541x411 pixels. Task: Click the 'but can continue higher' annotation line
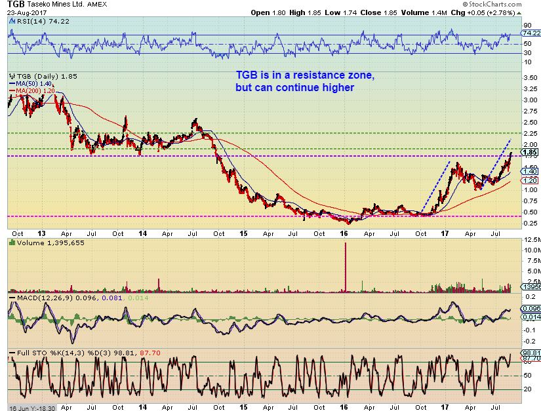[x=294, y=87]
